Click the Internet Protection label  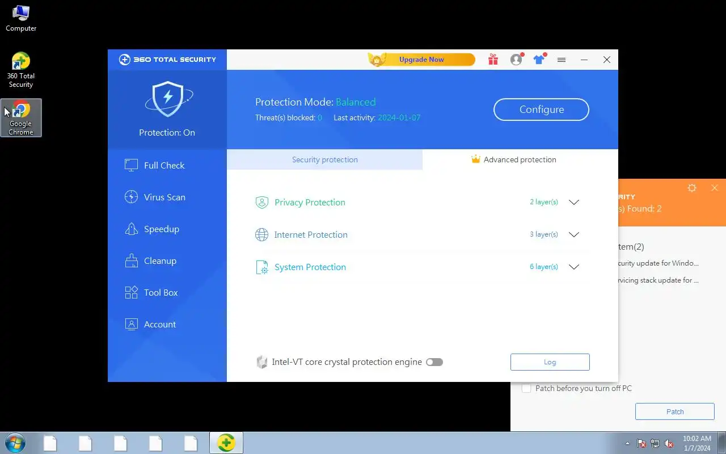coord(311,234)
